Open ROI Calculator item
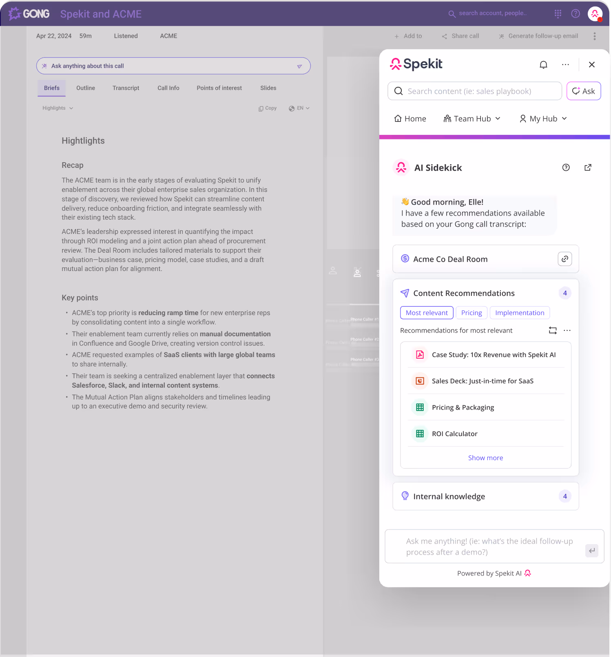 click(486, 434)
